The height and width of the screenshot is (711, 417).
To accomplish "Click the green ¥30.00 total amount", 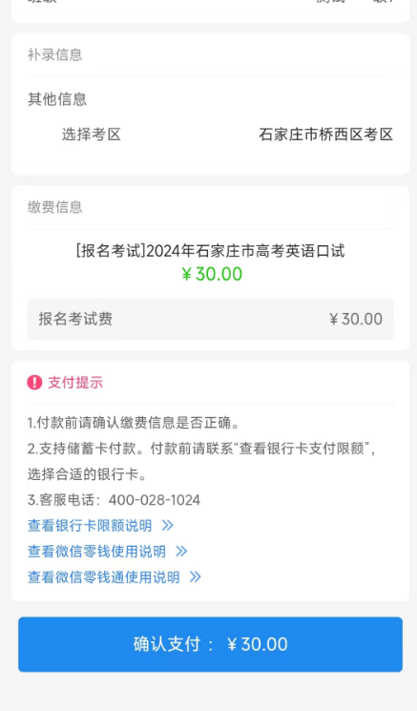I will (212, 274).
